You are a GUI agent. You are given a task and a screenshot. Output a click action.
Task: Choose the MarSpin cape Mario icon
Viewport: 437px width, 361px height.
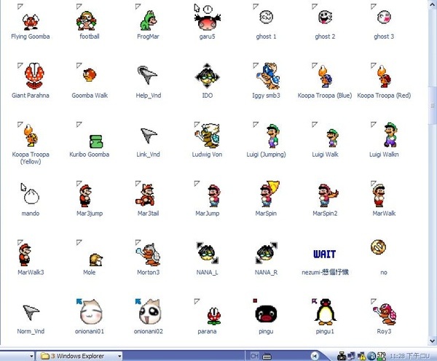coord(269,194)
